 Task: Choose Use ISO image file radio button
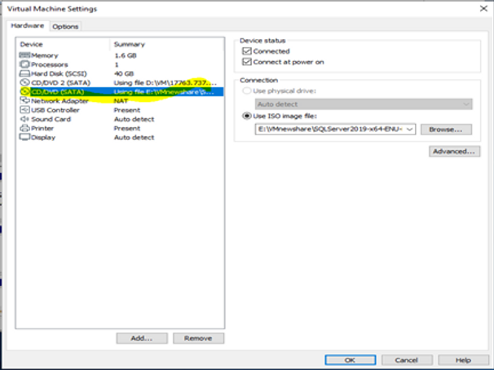[x=247, y=116]
